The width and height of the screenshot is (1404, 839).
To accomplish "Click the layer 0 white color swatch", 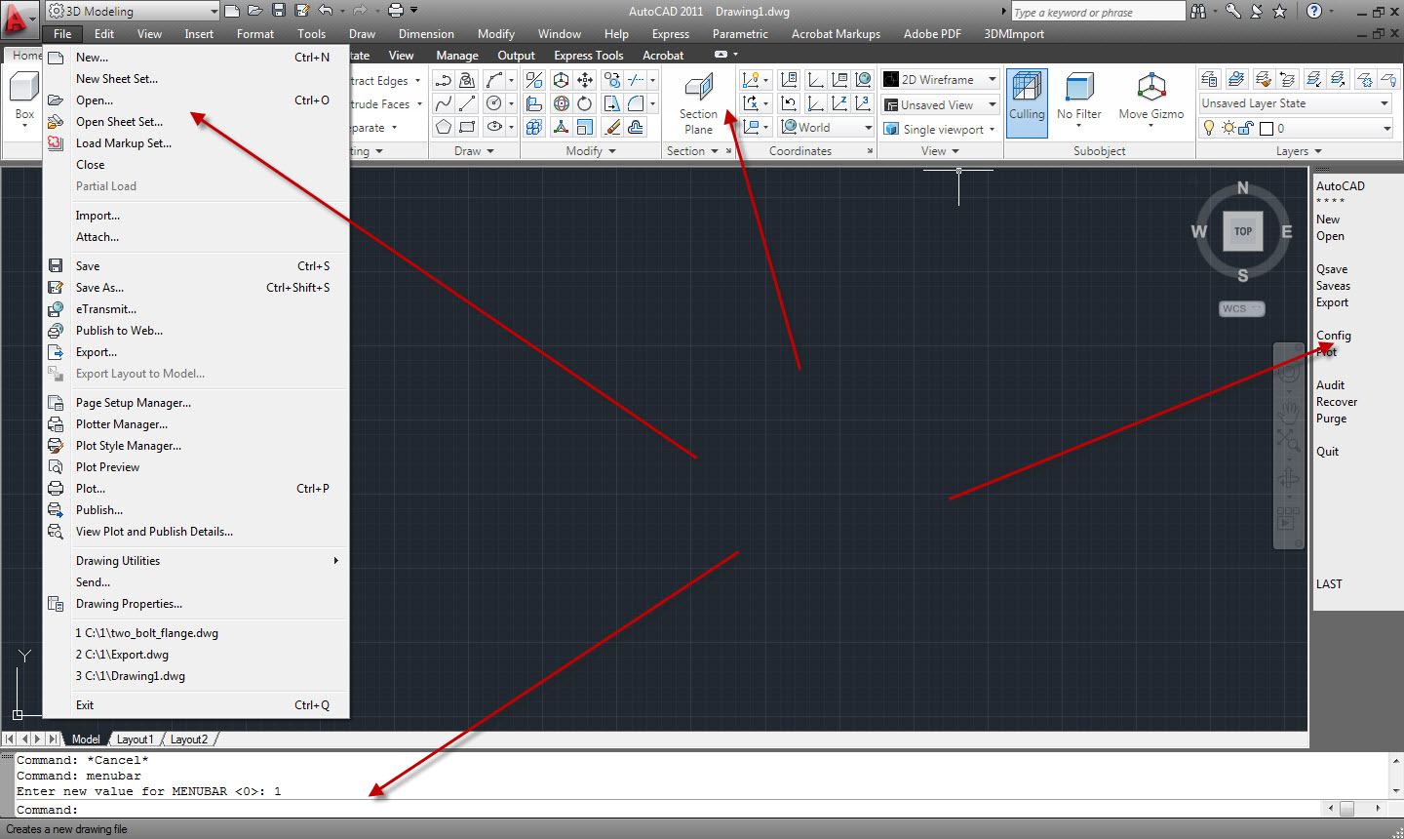I will [x=1267, y=128].
